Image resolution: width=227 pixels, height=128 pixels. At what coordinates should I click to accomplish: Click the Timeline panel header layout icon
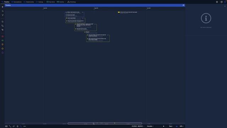click(x=183, y=5)
